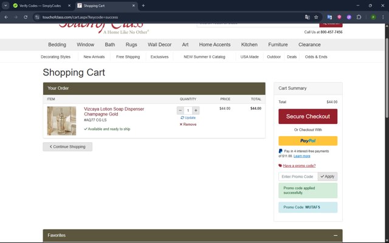Click the item code #AQ77 CG LS
The image size is (389, 243).
[95, 120]
